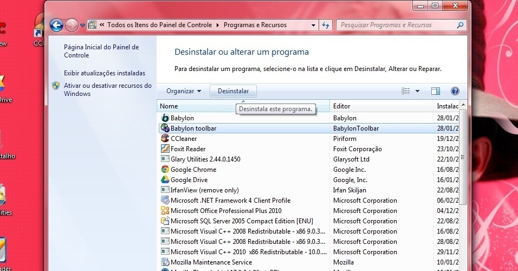Change view with the view mode icon
This screenshot has width=518, height=271.
pyautogui.click(x=406, y=91)
